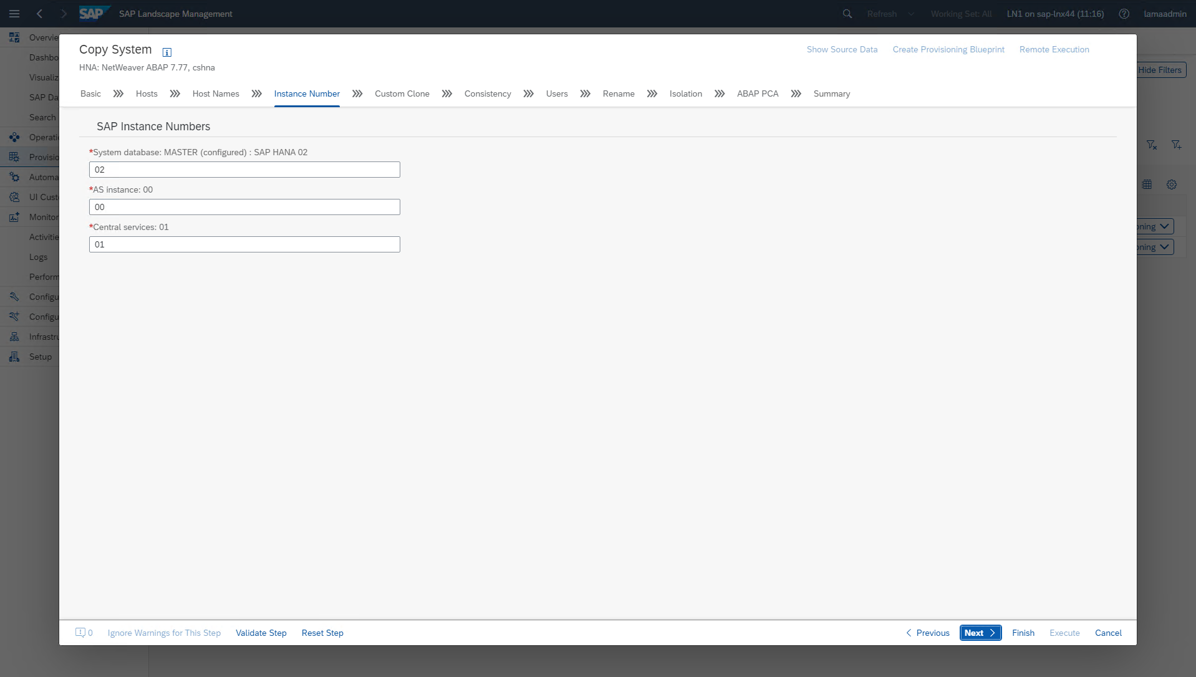The height and width of the screenshot is (677, 1196).
Task: Click Show Source Data link
Action: coord(842,49)
